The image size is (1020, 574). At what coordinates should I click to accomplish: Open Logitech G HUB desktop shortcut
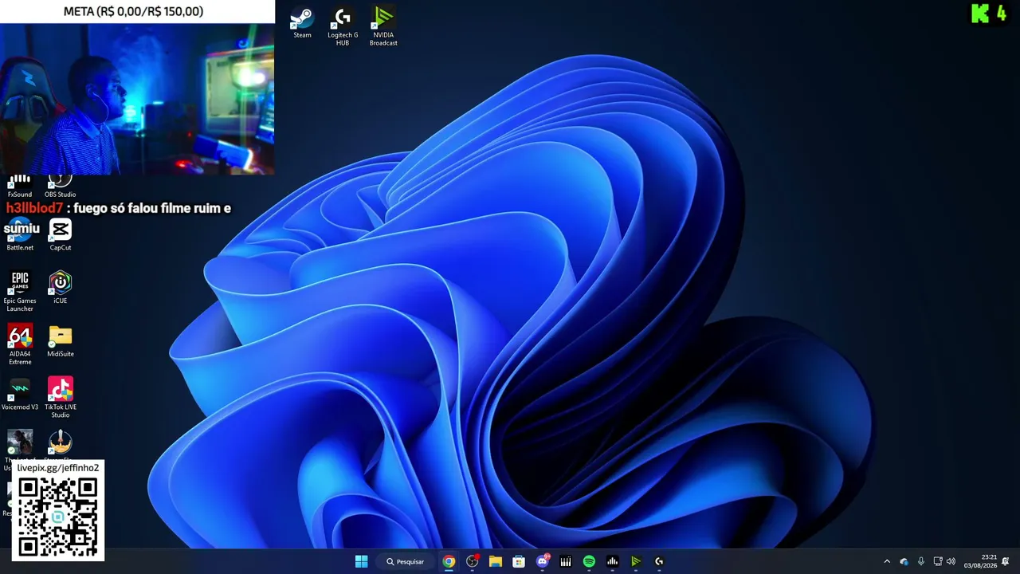coord(343,26)
